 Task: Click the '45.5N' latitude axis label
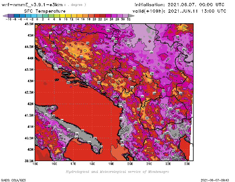[x=29, y=24]
